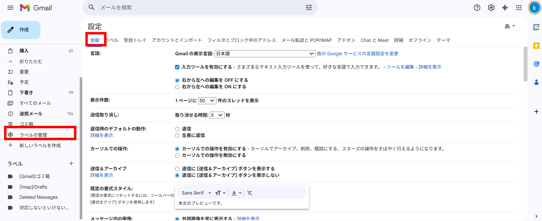Screen dimensions: 542x221
Task: Open Google Calendar in the side panel
Action: tap(536, 27)
